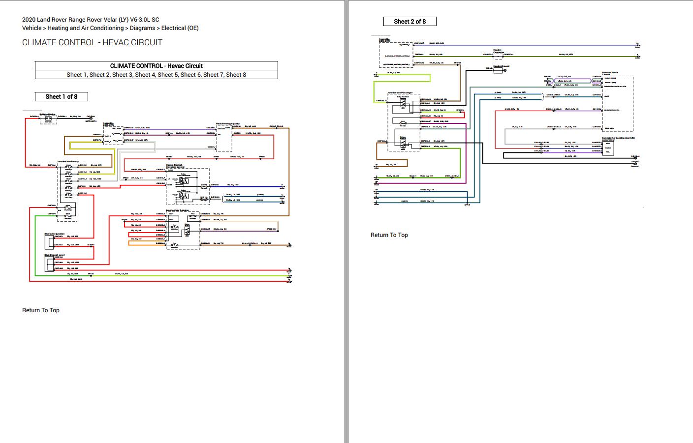Click the CLIMATE CONTROL - Hevac Circuit title
This screenshot has width=693, height=443.
point(156,65)
